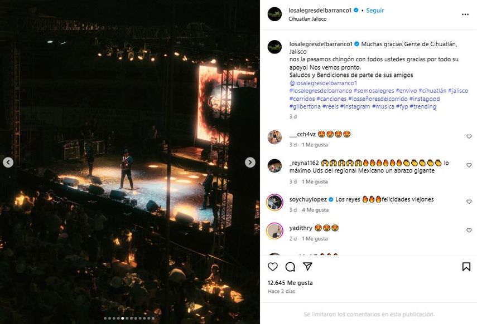Follow the account with Seguir

point(375,11)
